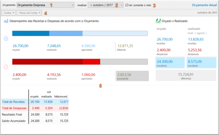The height and width of the screenshot is (135, 219).
Task: Click the bar chart icon beside Desempenho title
Action: tap(6, 21)
